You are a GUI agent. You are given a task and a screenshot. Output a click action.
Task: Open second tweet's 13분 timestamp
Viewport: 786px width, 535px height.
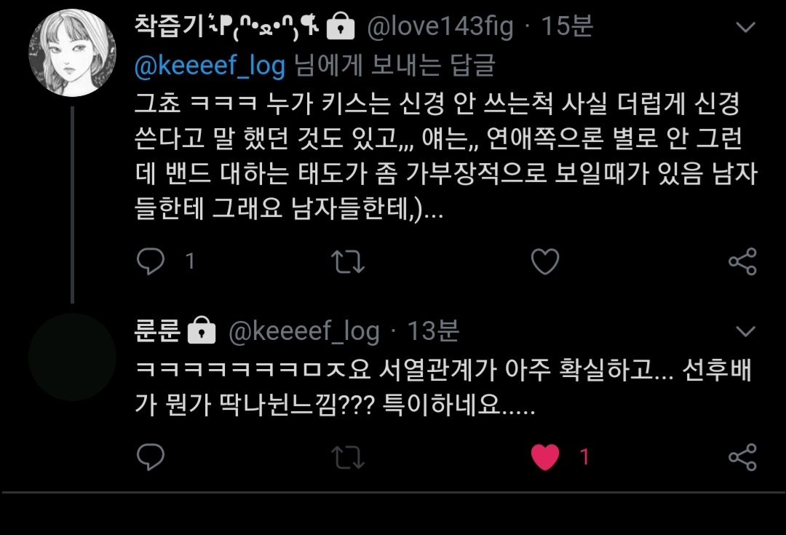(432, 330)
